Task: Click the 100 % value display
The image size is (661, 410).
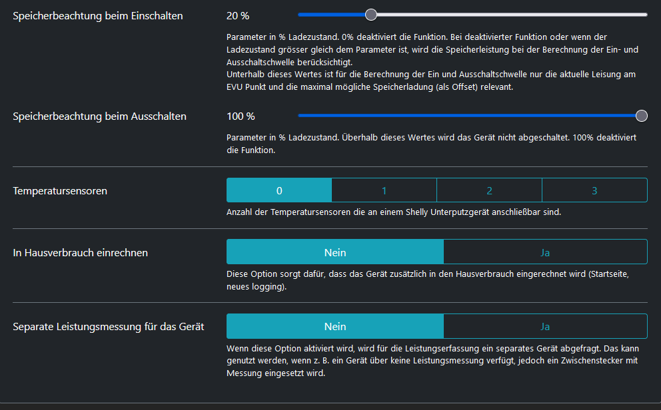Action: point(241,116)
